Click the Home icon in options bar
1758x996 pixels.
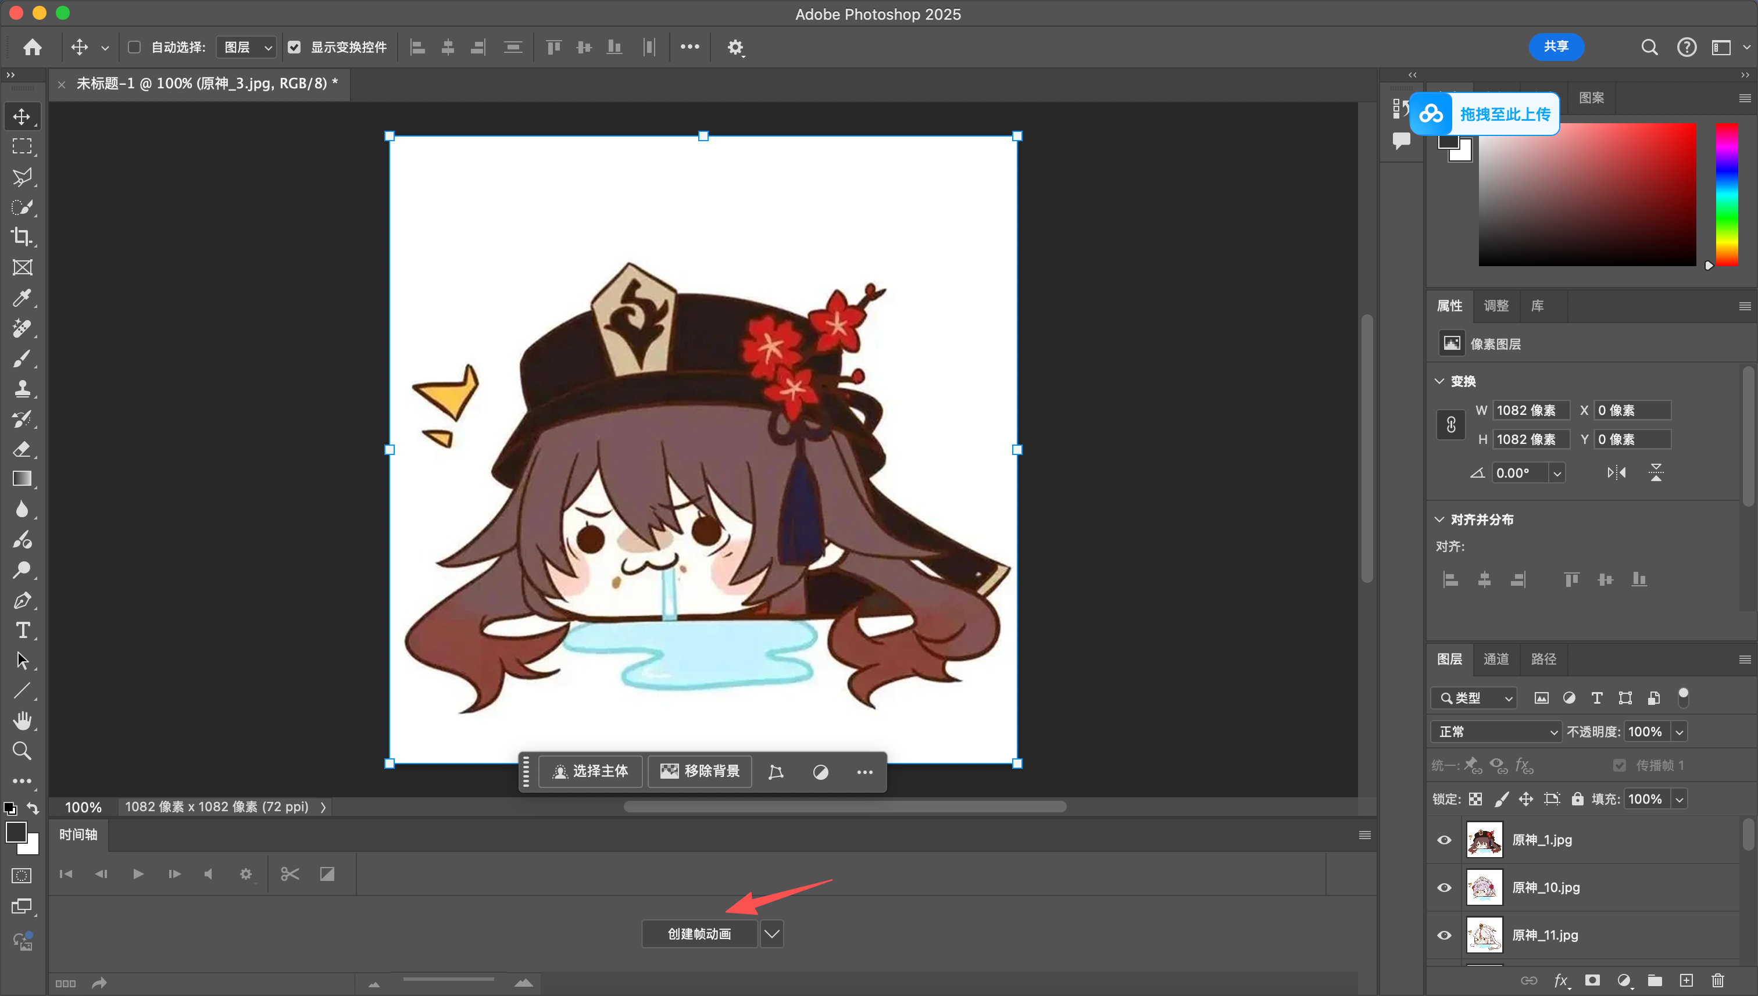click(32, 47)
